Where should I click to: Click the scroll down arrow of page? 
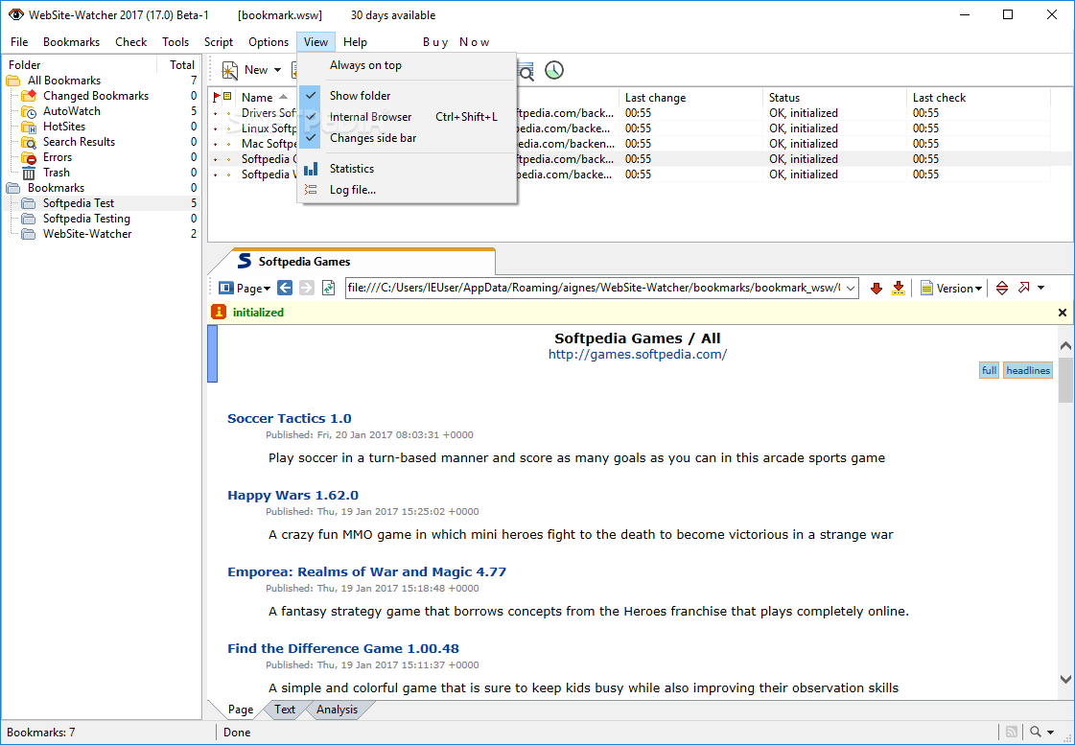(1065, 679)
